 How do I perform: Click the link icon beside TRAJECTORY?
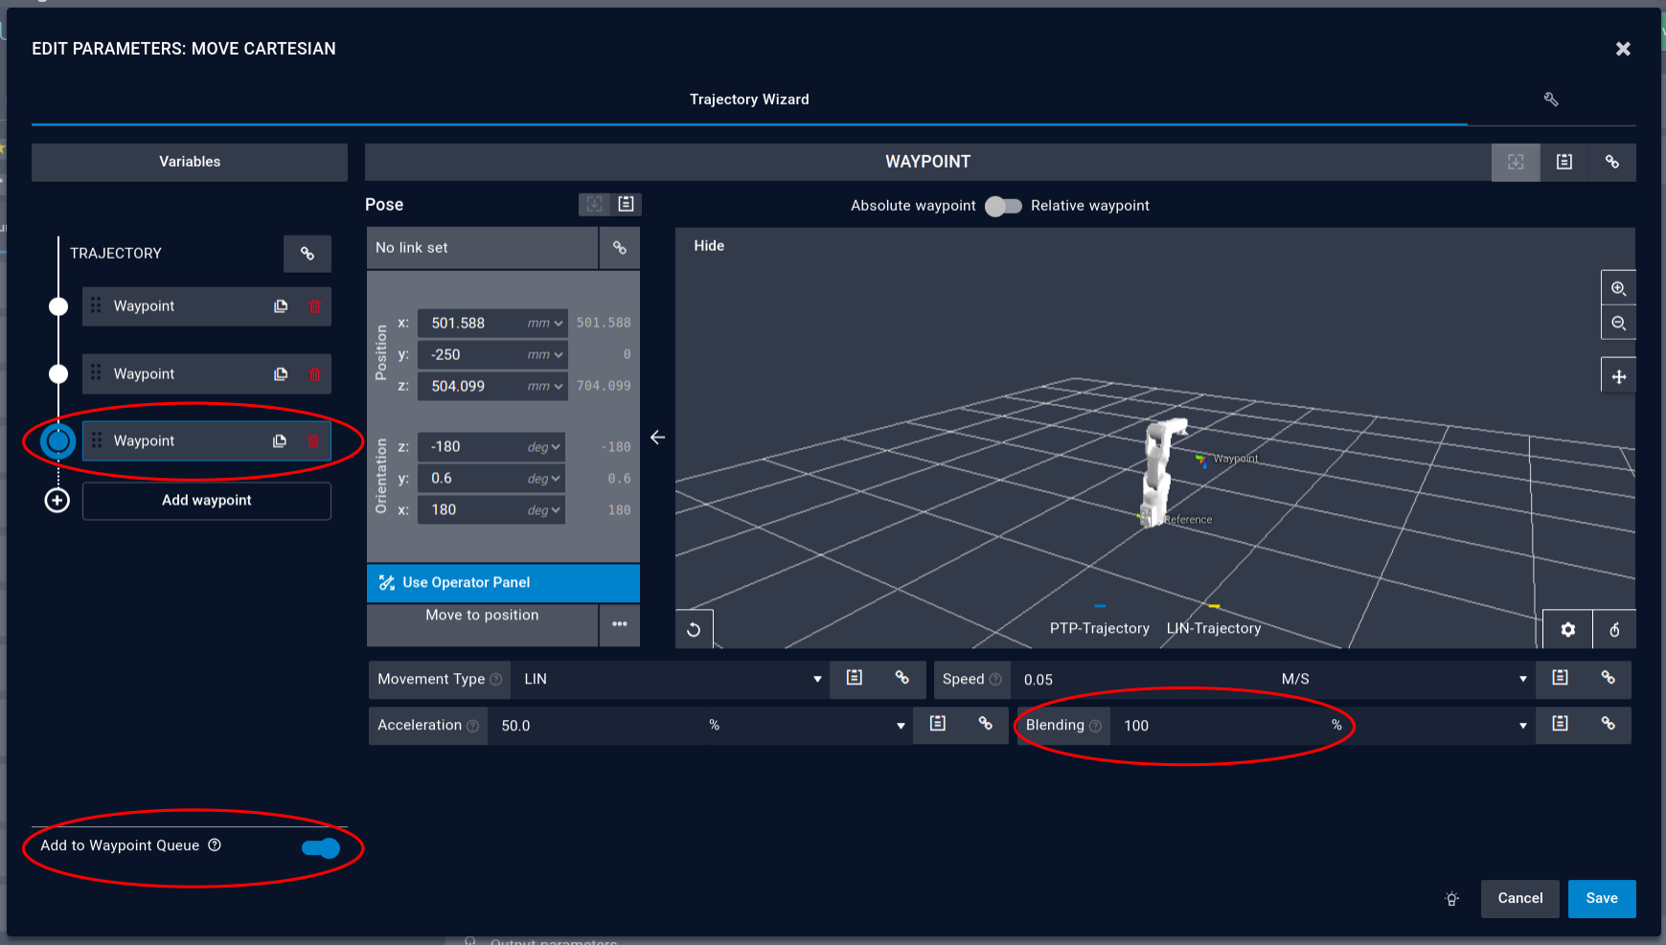click(308, 254)
